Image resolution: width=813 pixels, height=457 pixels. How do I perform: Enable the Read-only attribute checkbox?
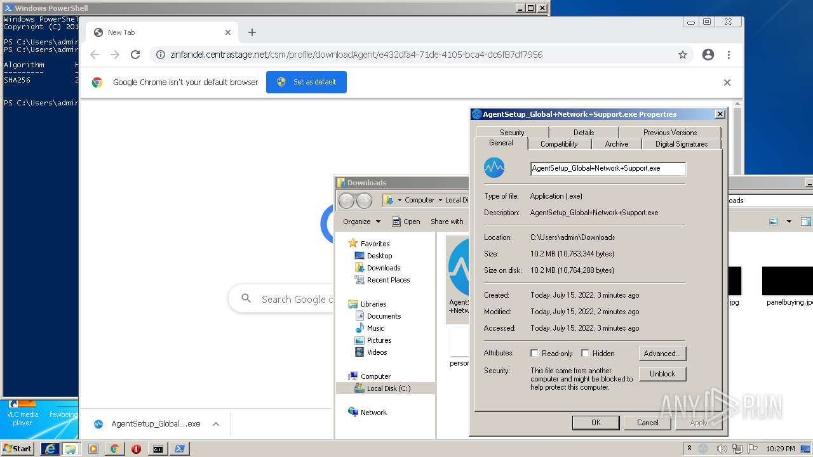pyautogui.click(x=535, y=354)
